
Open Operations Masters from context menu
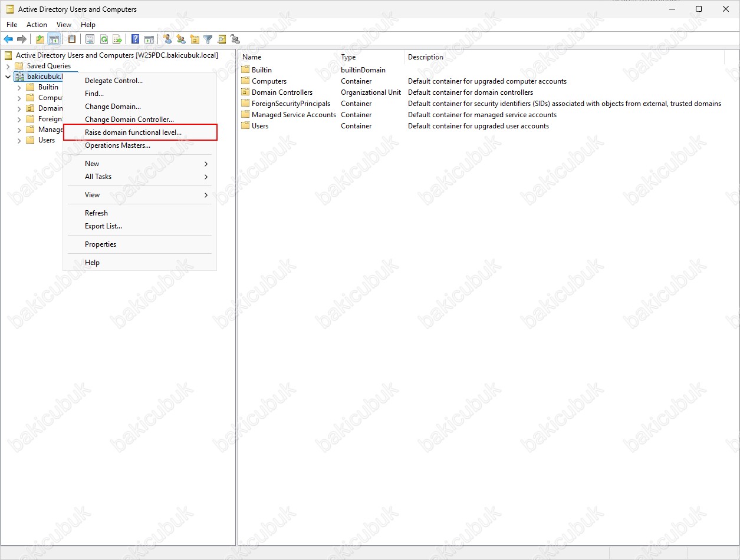(x=140, y=145)
